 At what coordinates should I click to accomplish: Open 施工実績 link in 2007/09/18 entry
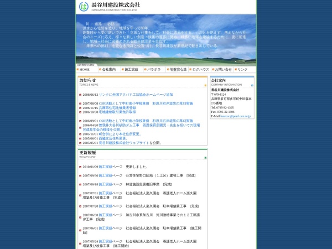coord(106,184)
